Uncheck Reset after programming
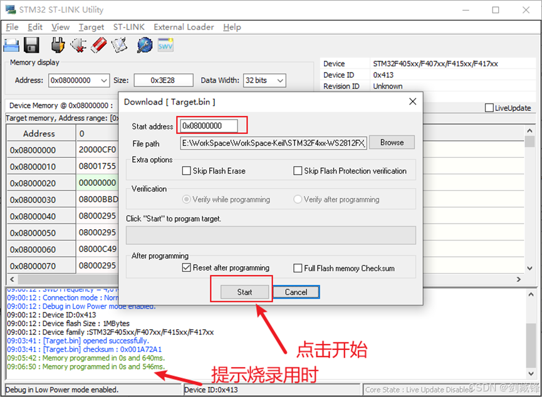542x397 pixels. point(186,268)
